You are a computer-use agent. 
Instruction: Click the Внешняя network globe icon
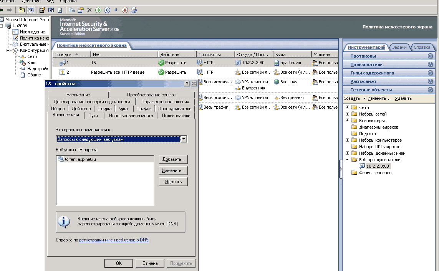(x=277, y=82)
